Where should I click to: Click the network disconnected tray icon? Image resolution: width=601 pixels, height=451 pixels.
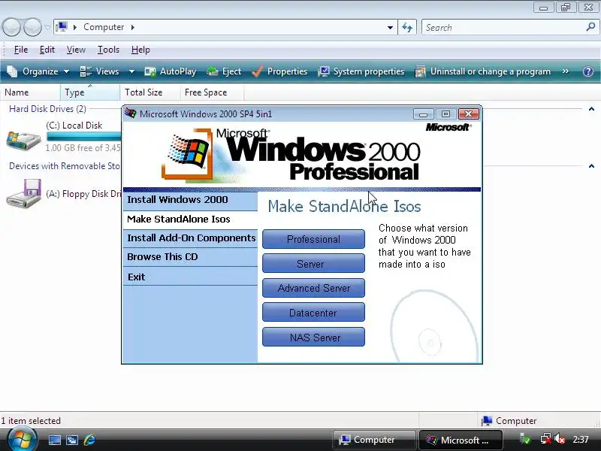[x=545, y=439]
